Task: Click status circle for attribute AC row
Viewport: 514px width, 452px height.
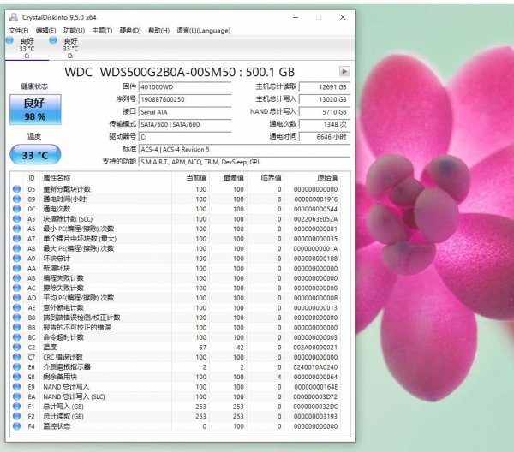Action: click(x=17, y=288)
